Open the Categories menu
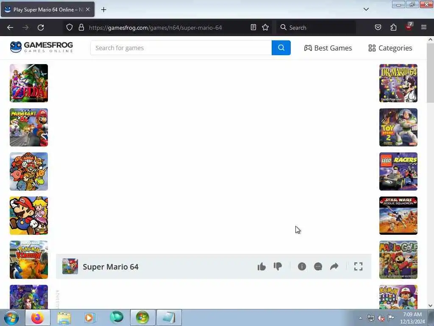 click(x=390, y=48)
